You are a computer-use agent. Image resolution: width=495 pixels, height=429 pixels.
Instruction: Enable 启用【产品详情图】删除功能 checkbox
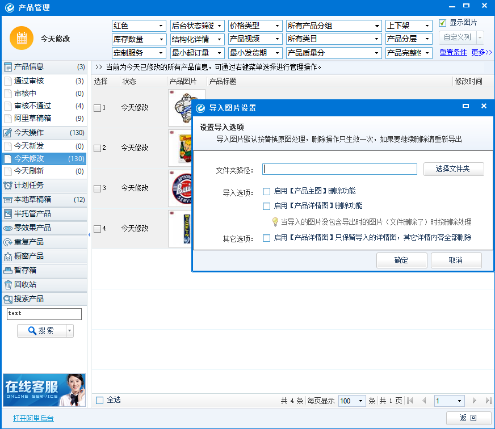pyautogui.click(x=266, y=206)
